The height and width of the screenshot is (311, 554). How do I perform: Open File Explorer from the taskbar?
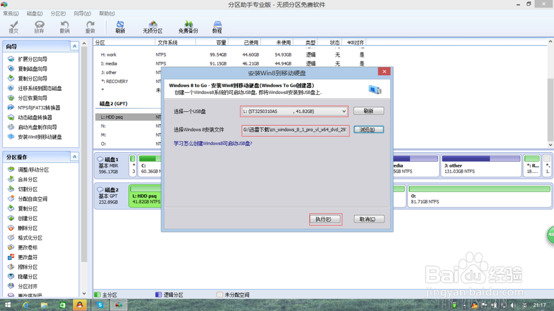44,305
